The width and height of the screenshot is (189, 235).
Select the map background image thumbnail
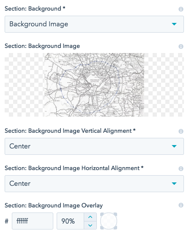94,85
